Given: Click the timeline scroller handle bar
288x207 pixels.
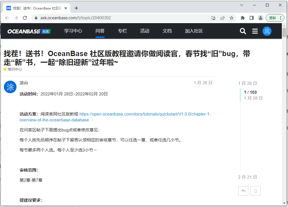Looking at the screenshot, I should click(x=240, y=95).
